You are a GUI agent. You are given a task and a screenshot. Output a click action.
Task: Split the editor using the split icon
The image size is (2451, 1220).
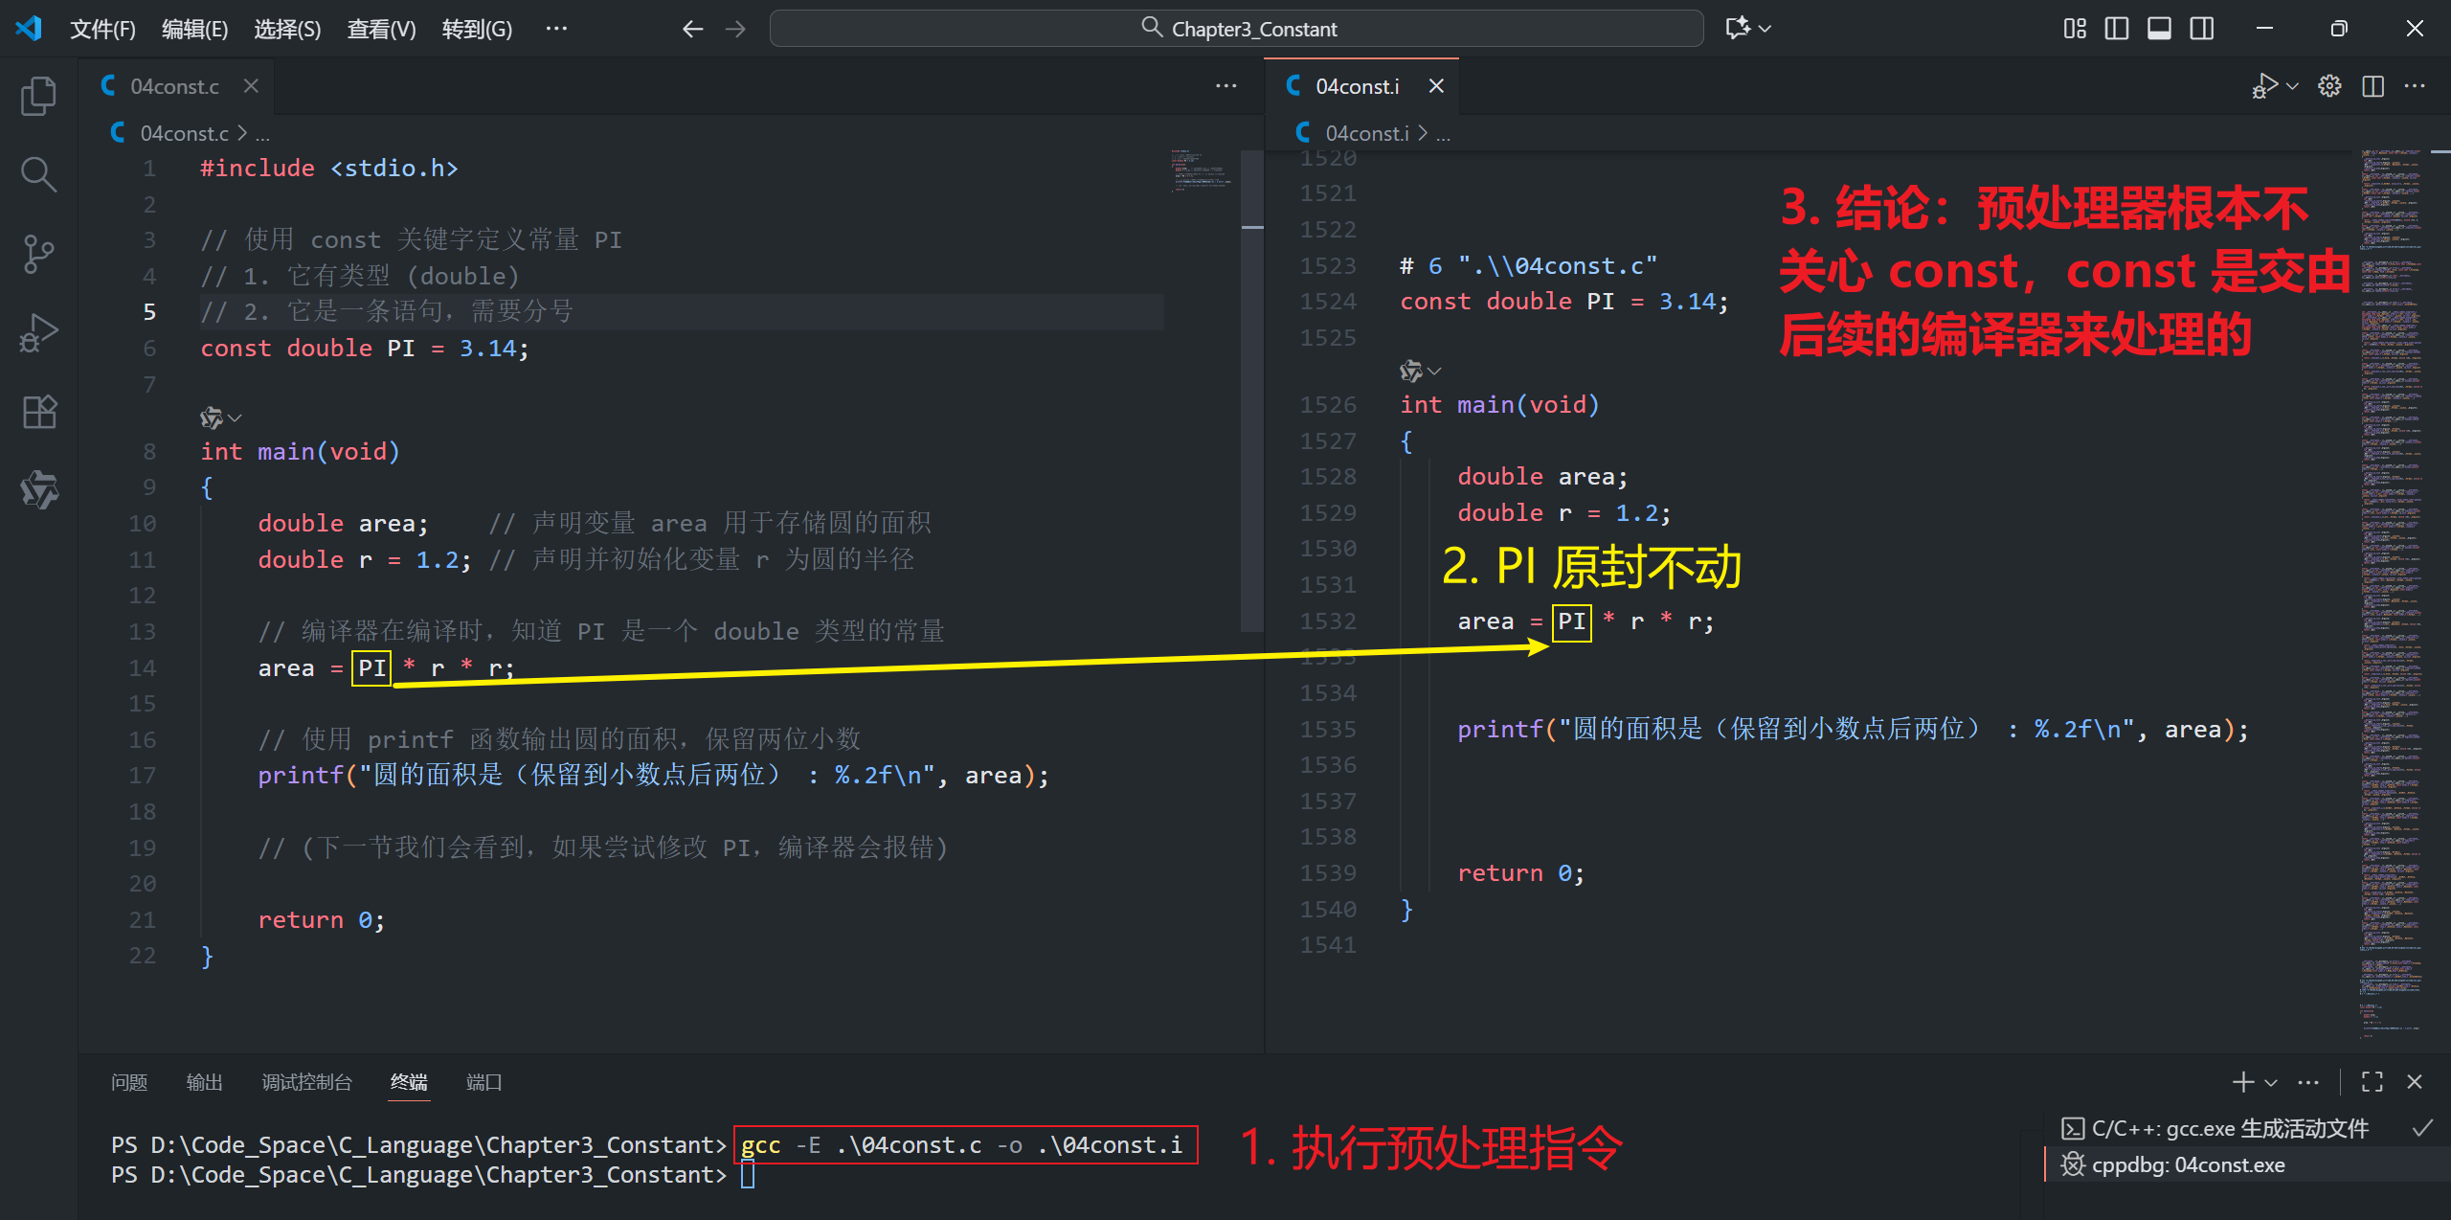pos(2373,85)
